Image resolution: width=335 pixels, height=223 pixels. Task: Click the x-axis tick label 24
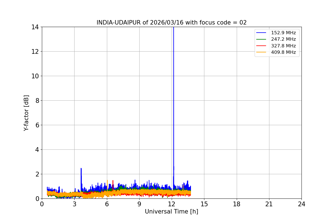pyautogui.click(x=301, y=204)
